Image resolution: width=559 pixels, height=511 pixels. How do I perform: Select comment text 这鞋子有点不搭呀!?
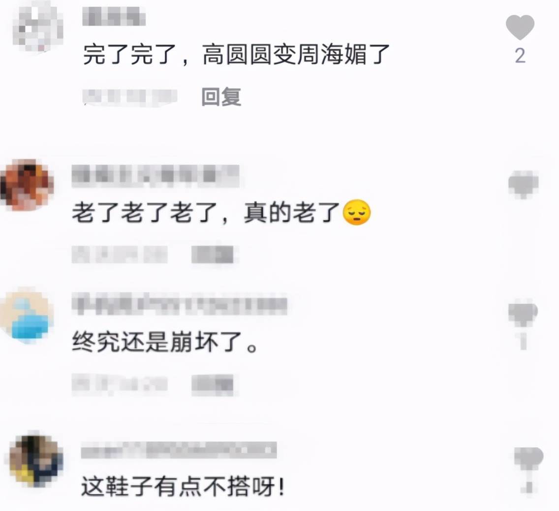(183, 487)
